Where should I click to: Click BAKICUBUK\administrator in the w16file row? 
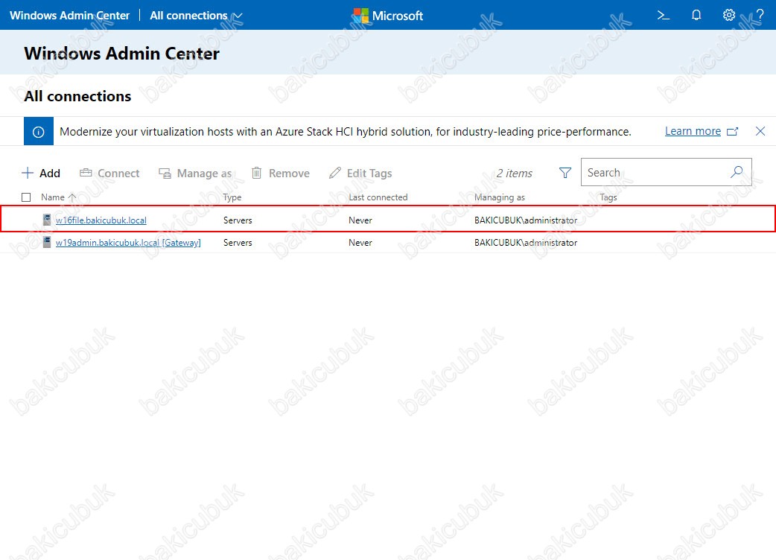(526, 220)
